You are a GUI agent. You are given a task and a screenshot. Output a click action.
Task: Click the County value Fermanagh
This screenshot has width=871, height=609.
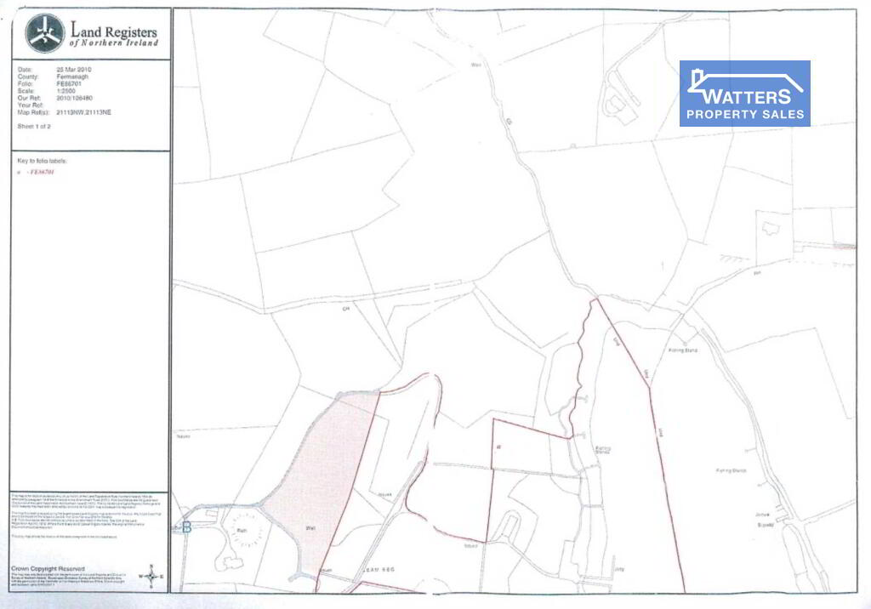click(x=71, y=76)
